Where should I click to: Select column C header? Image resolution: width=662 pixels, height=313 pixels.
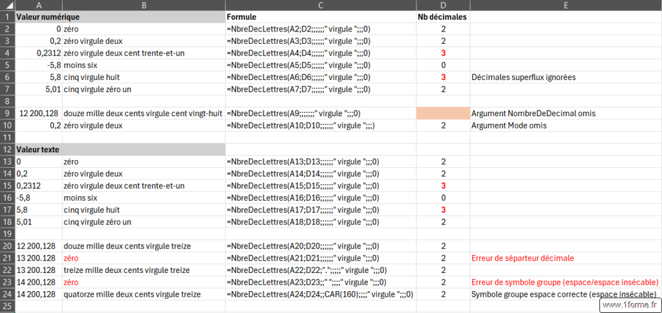tap(321, 5)
